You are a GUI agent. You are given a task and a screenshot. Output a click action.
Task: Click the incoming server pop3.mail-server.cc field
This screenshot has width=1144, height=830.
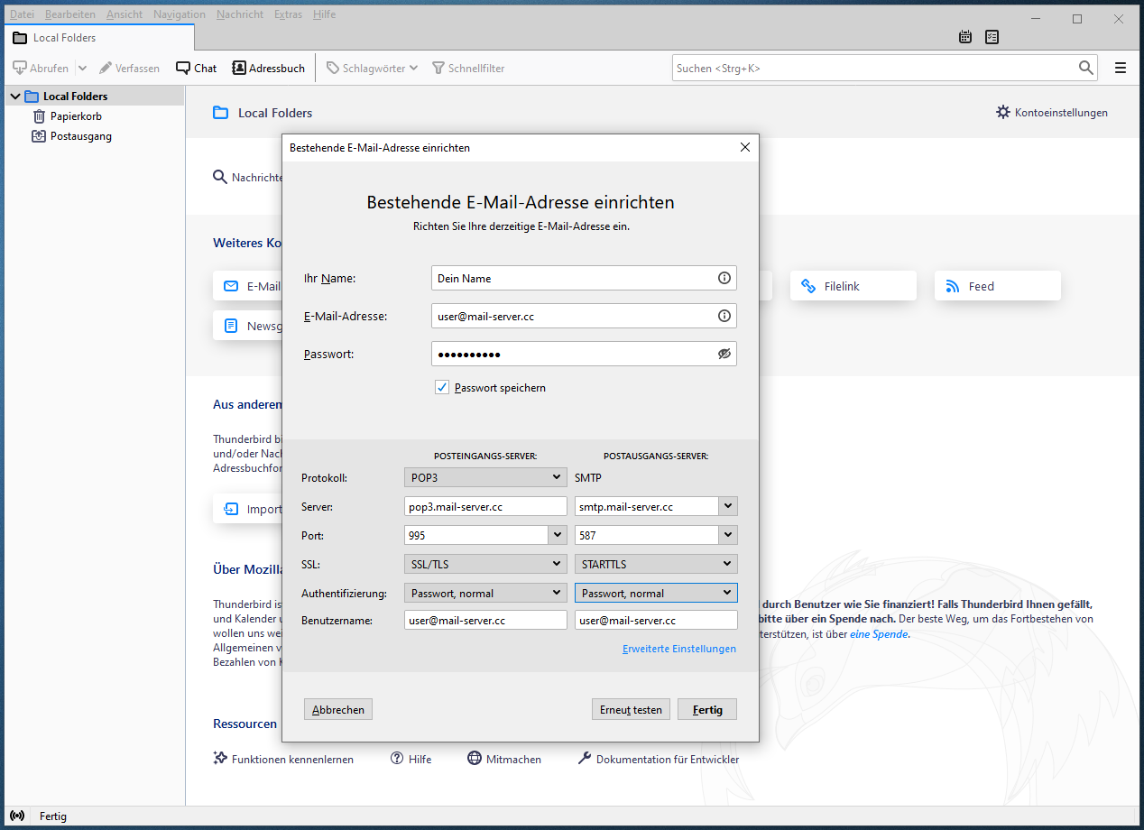(x=485, y=507)
